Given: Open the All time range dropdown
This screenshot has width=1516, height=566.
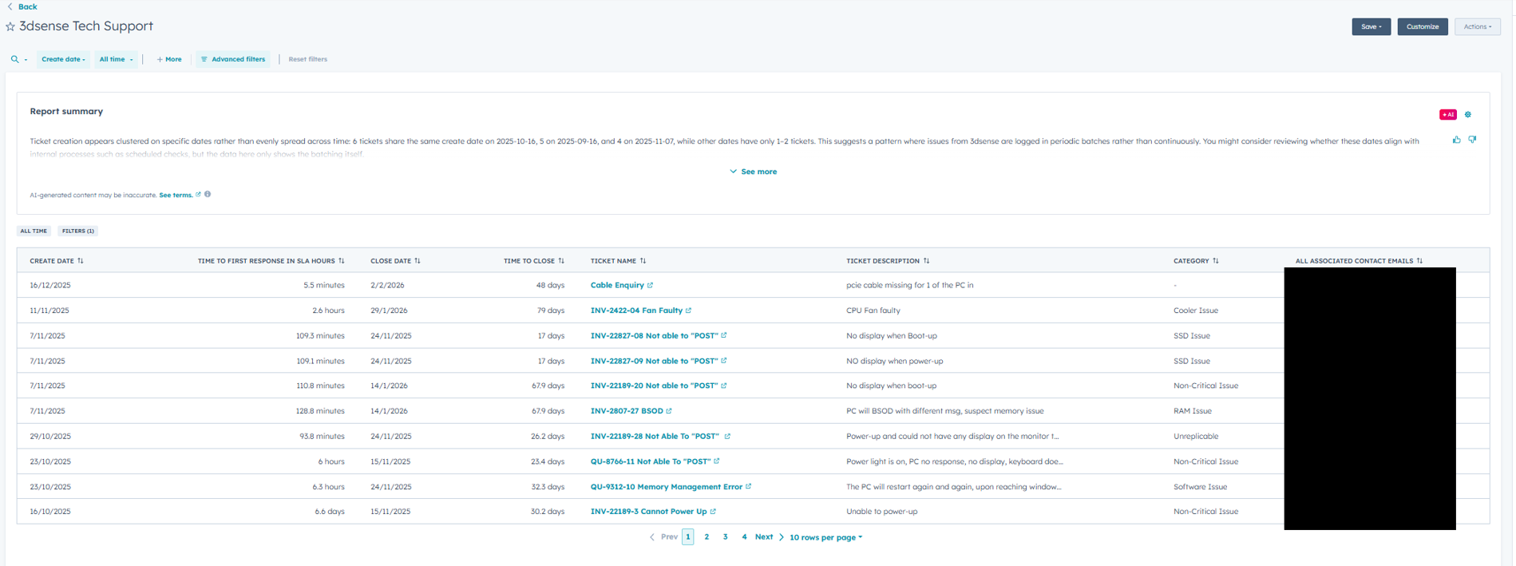Looking at the screenshot, I should click(116, 59).
